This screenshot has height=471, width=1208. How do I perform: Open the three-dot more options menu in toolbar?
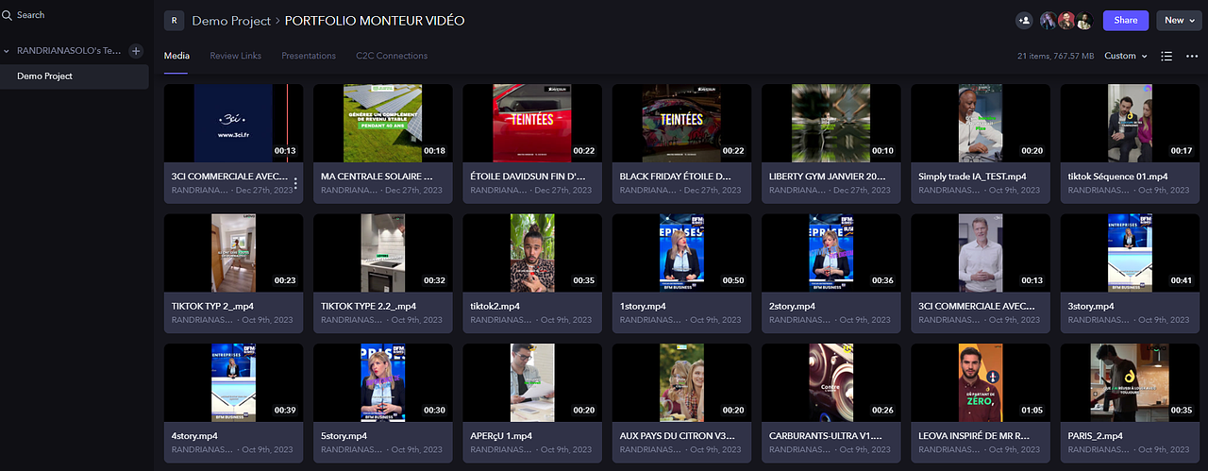pyautogui.click(x=1192, y=56)
